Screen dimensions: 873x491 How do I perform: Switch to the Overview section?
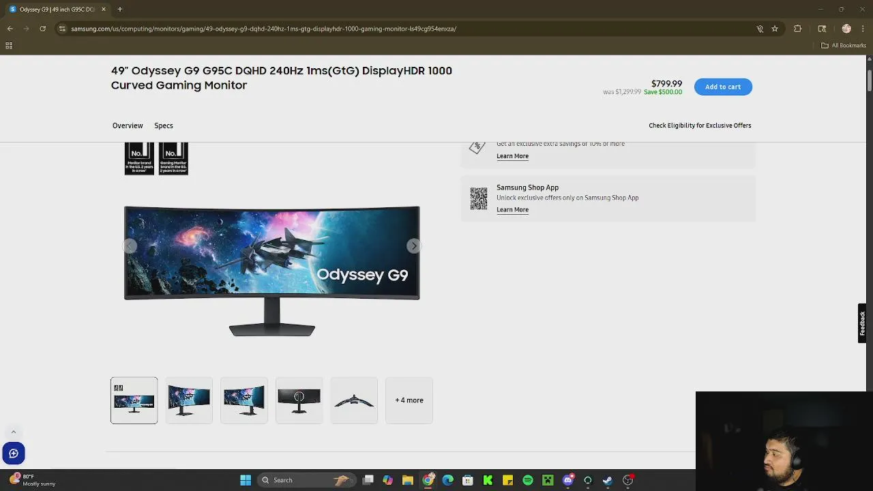click(x=128, y=125)
